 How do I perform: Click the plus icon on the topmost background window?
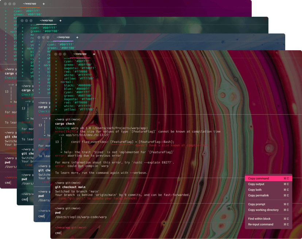pos(43,4)
